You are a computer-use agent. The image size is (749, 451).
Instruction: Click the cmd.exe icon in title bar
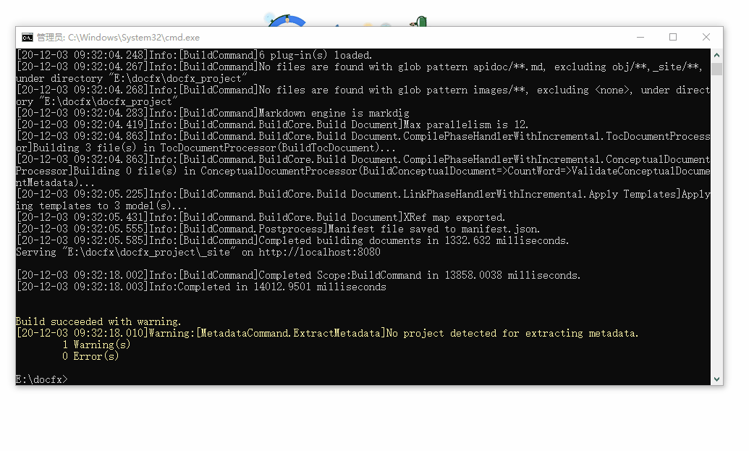click(27, 38)
